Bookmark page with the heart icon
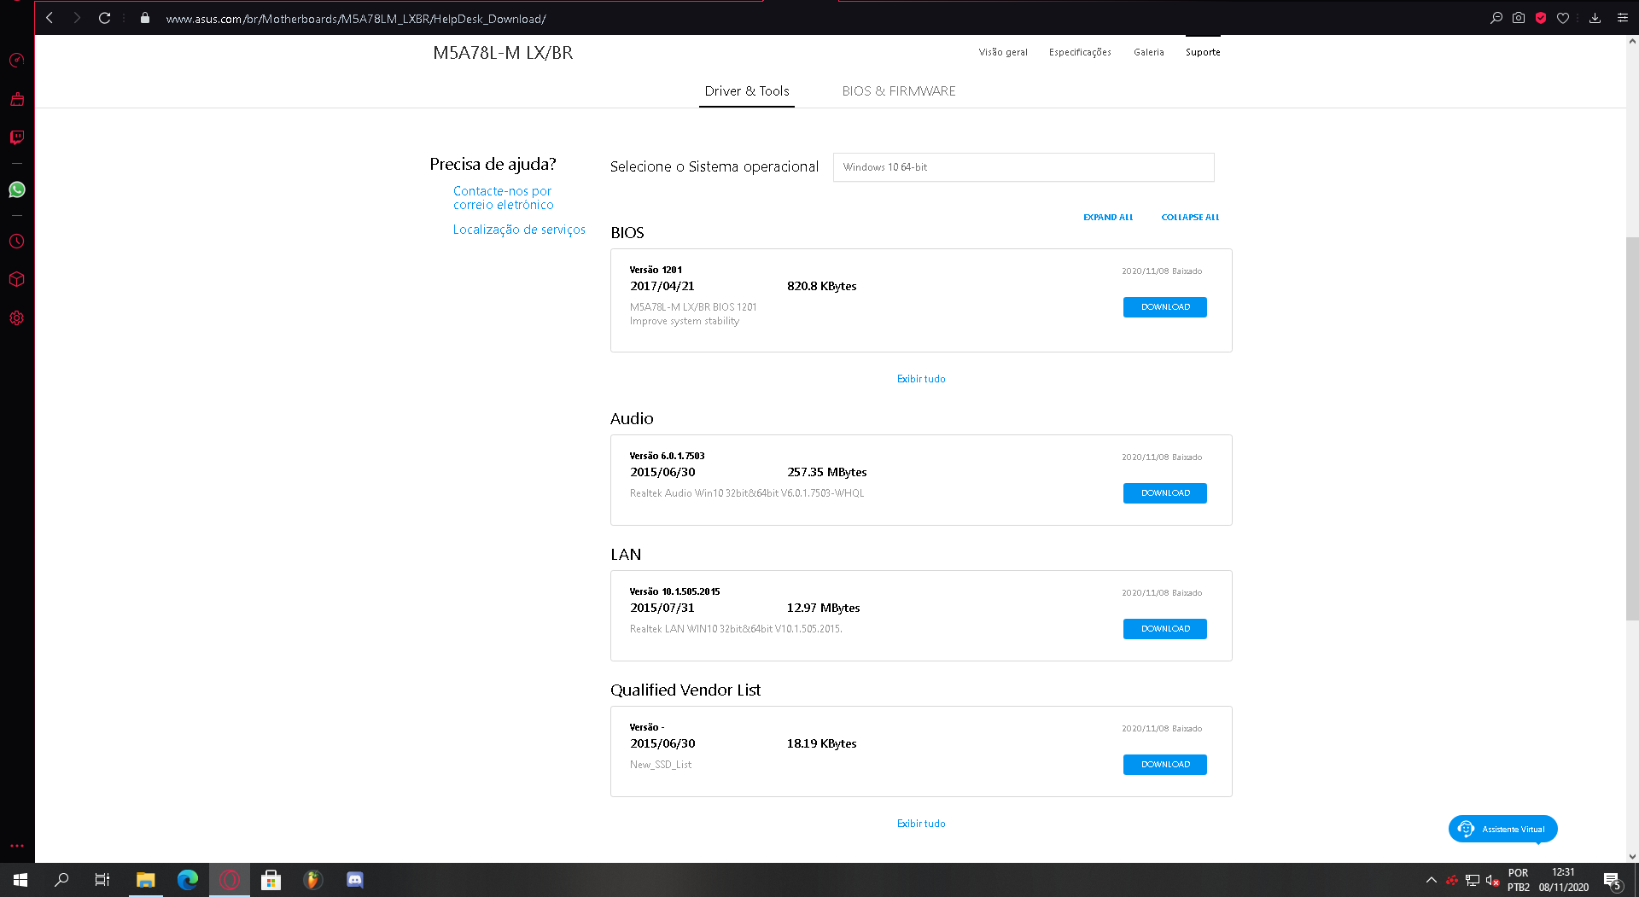Image resolution: width=1639 pixels, height=897 pixels. [x=1563, y=18]
